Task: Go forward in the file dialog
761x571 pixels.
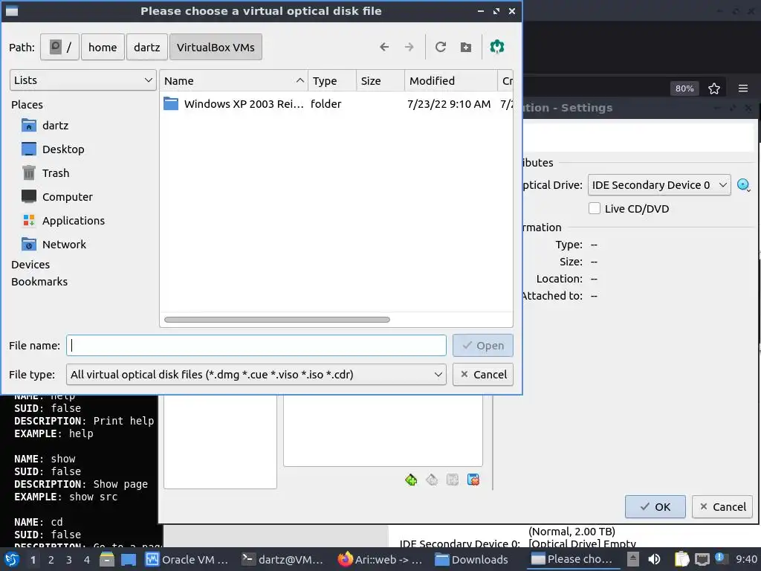Action: (409, 47)
